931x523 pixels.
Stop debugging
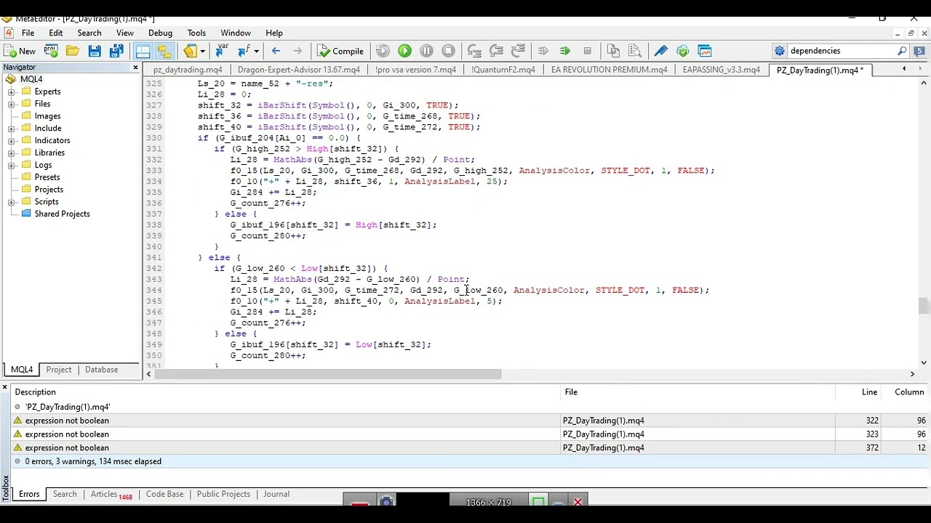pyautogui.click(x=449, y=51)
